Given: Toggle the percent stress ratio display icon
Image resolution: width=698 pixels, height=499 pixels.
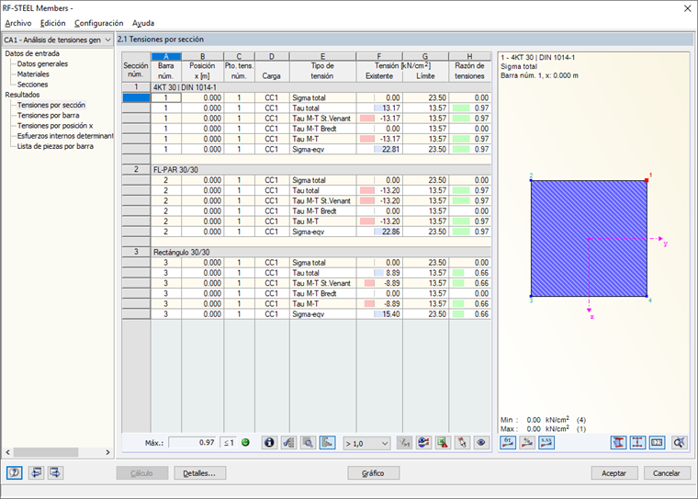Looking at the screenshot, I should point(527,442).
